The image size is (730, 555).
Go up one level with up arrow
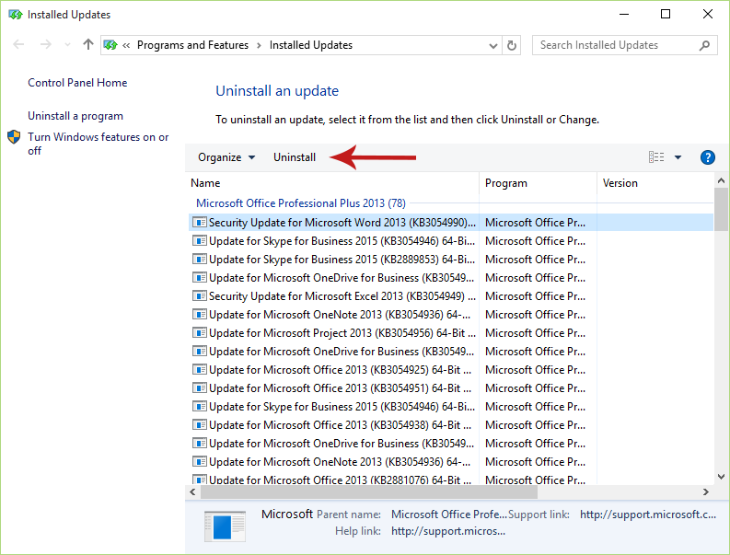pos(88,45)
